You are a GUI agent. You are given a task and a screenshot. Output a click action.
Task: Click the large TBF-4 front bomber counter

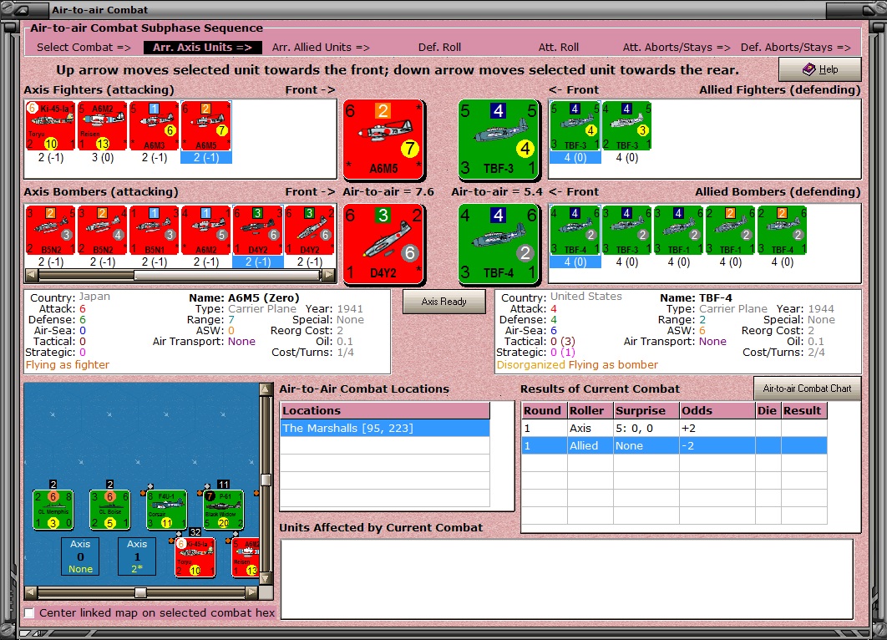click(x=498, y=244)
